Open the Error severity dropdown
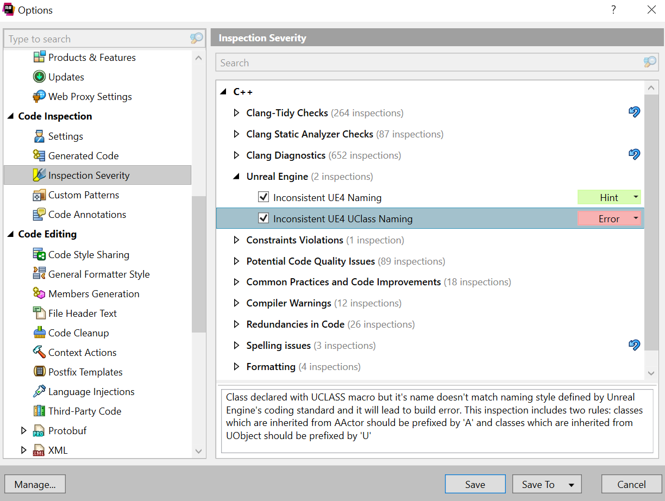The image size is (665, 501). pyautogui.click(x=609, y=218)
